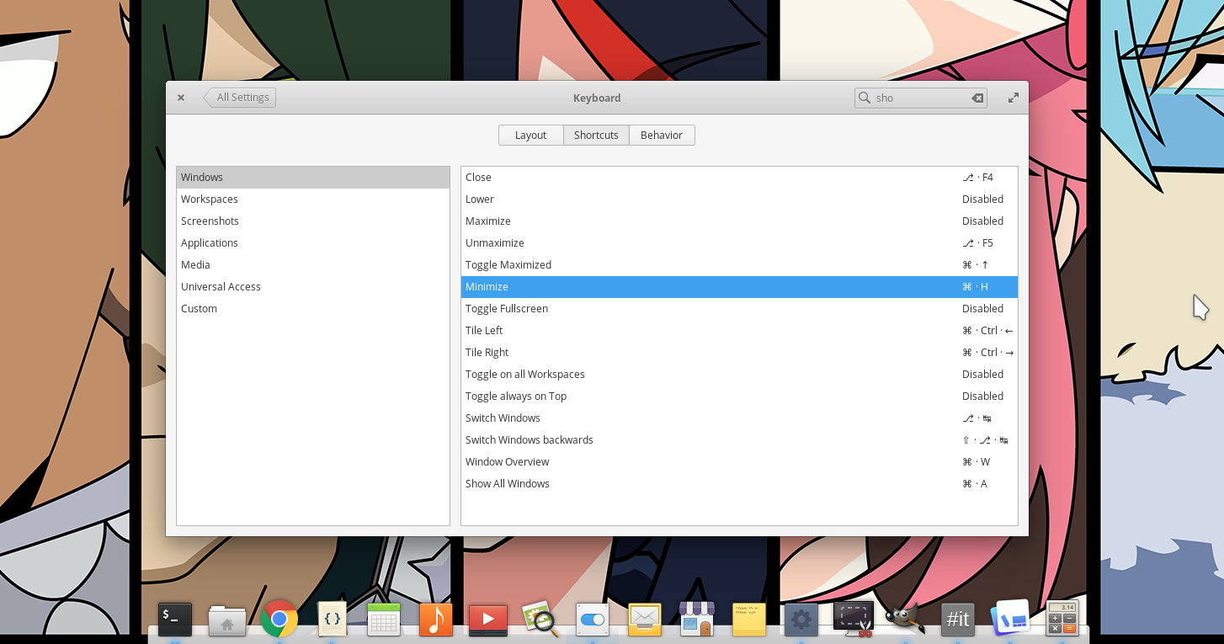
Task: Click the search magnifier icon
Action: (865, 98)
